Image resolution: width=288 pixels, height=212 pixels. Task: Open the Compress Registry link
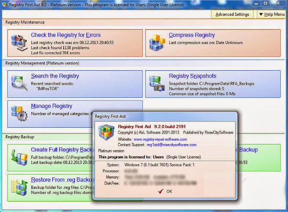192,35
